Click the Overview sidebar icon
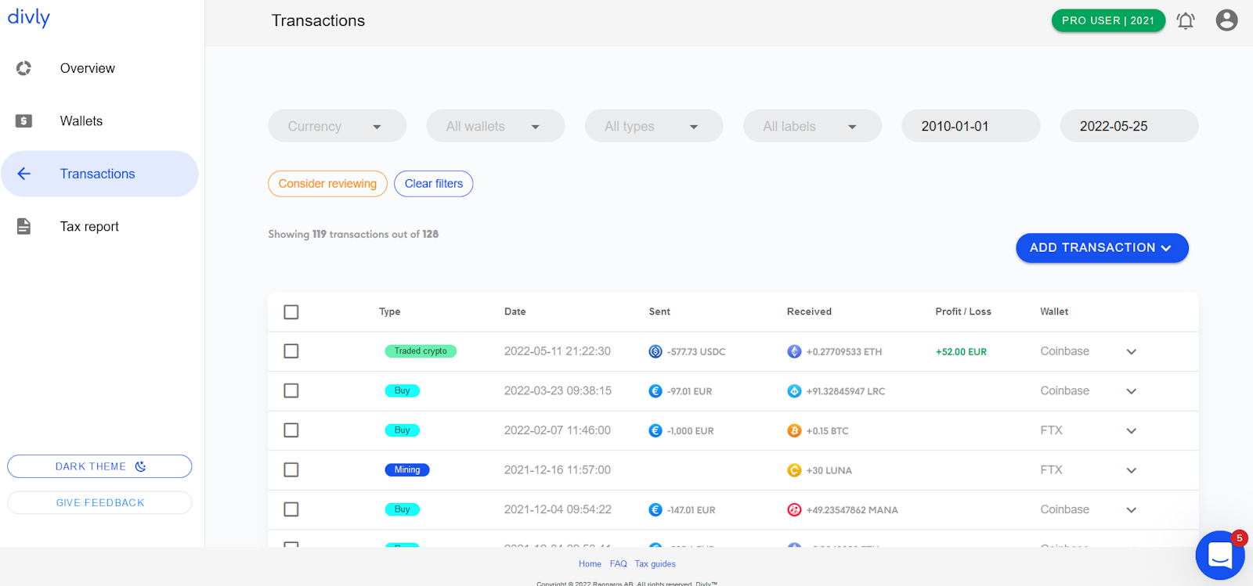The width and height of the screenshot is (1253, 586). [23, 68]
